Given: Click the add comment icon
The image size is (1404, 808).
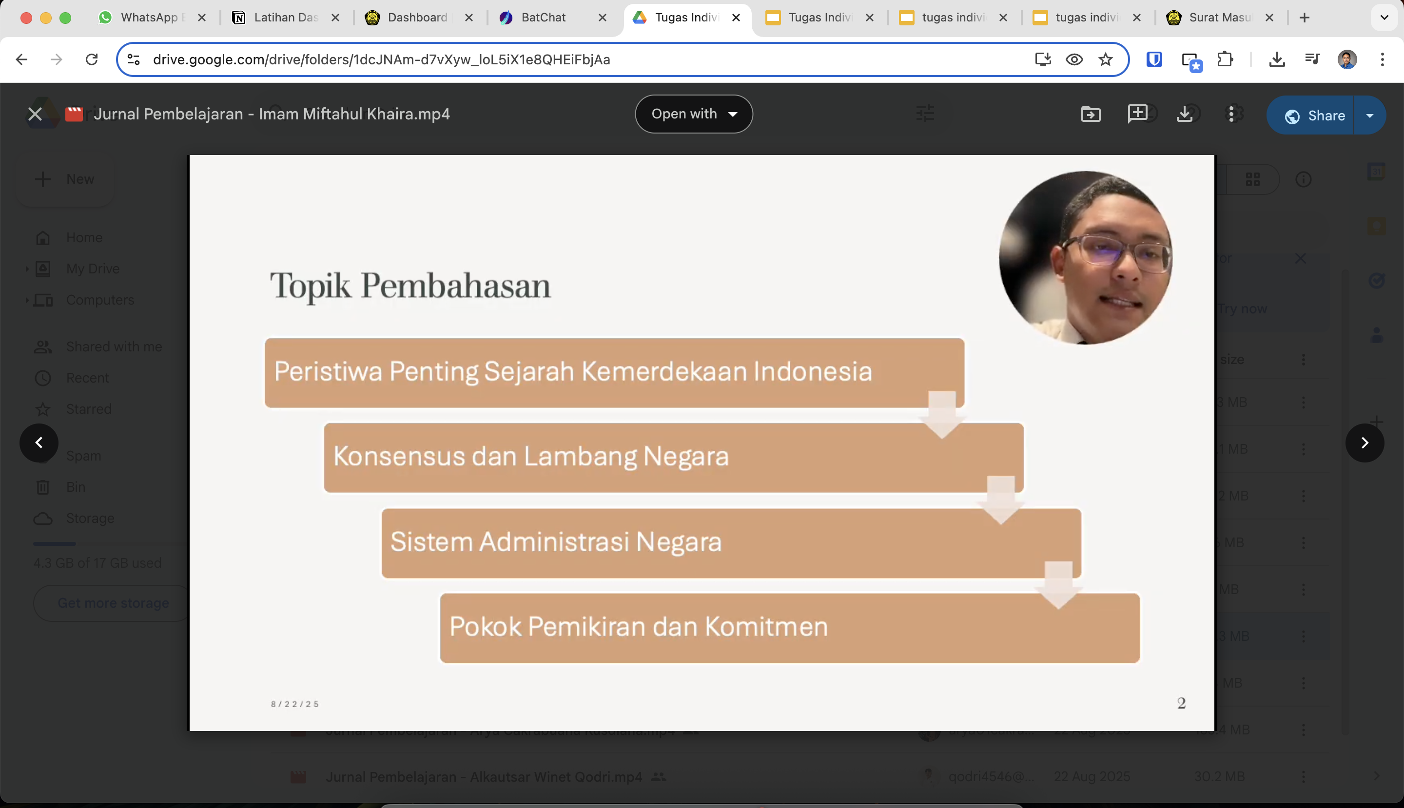Looking at the screenshot, I should click(x=1137, y=114).
